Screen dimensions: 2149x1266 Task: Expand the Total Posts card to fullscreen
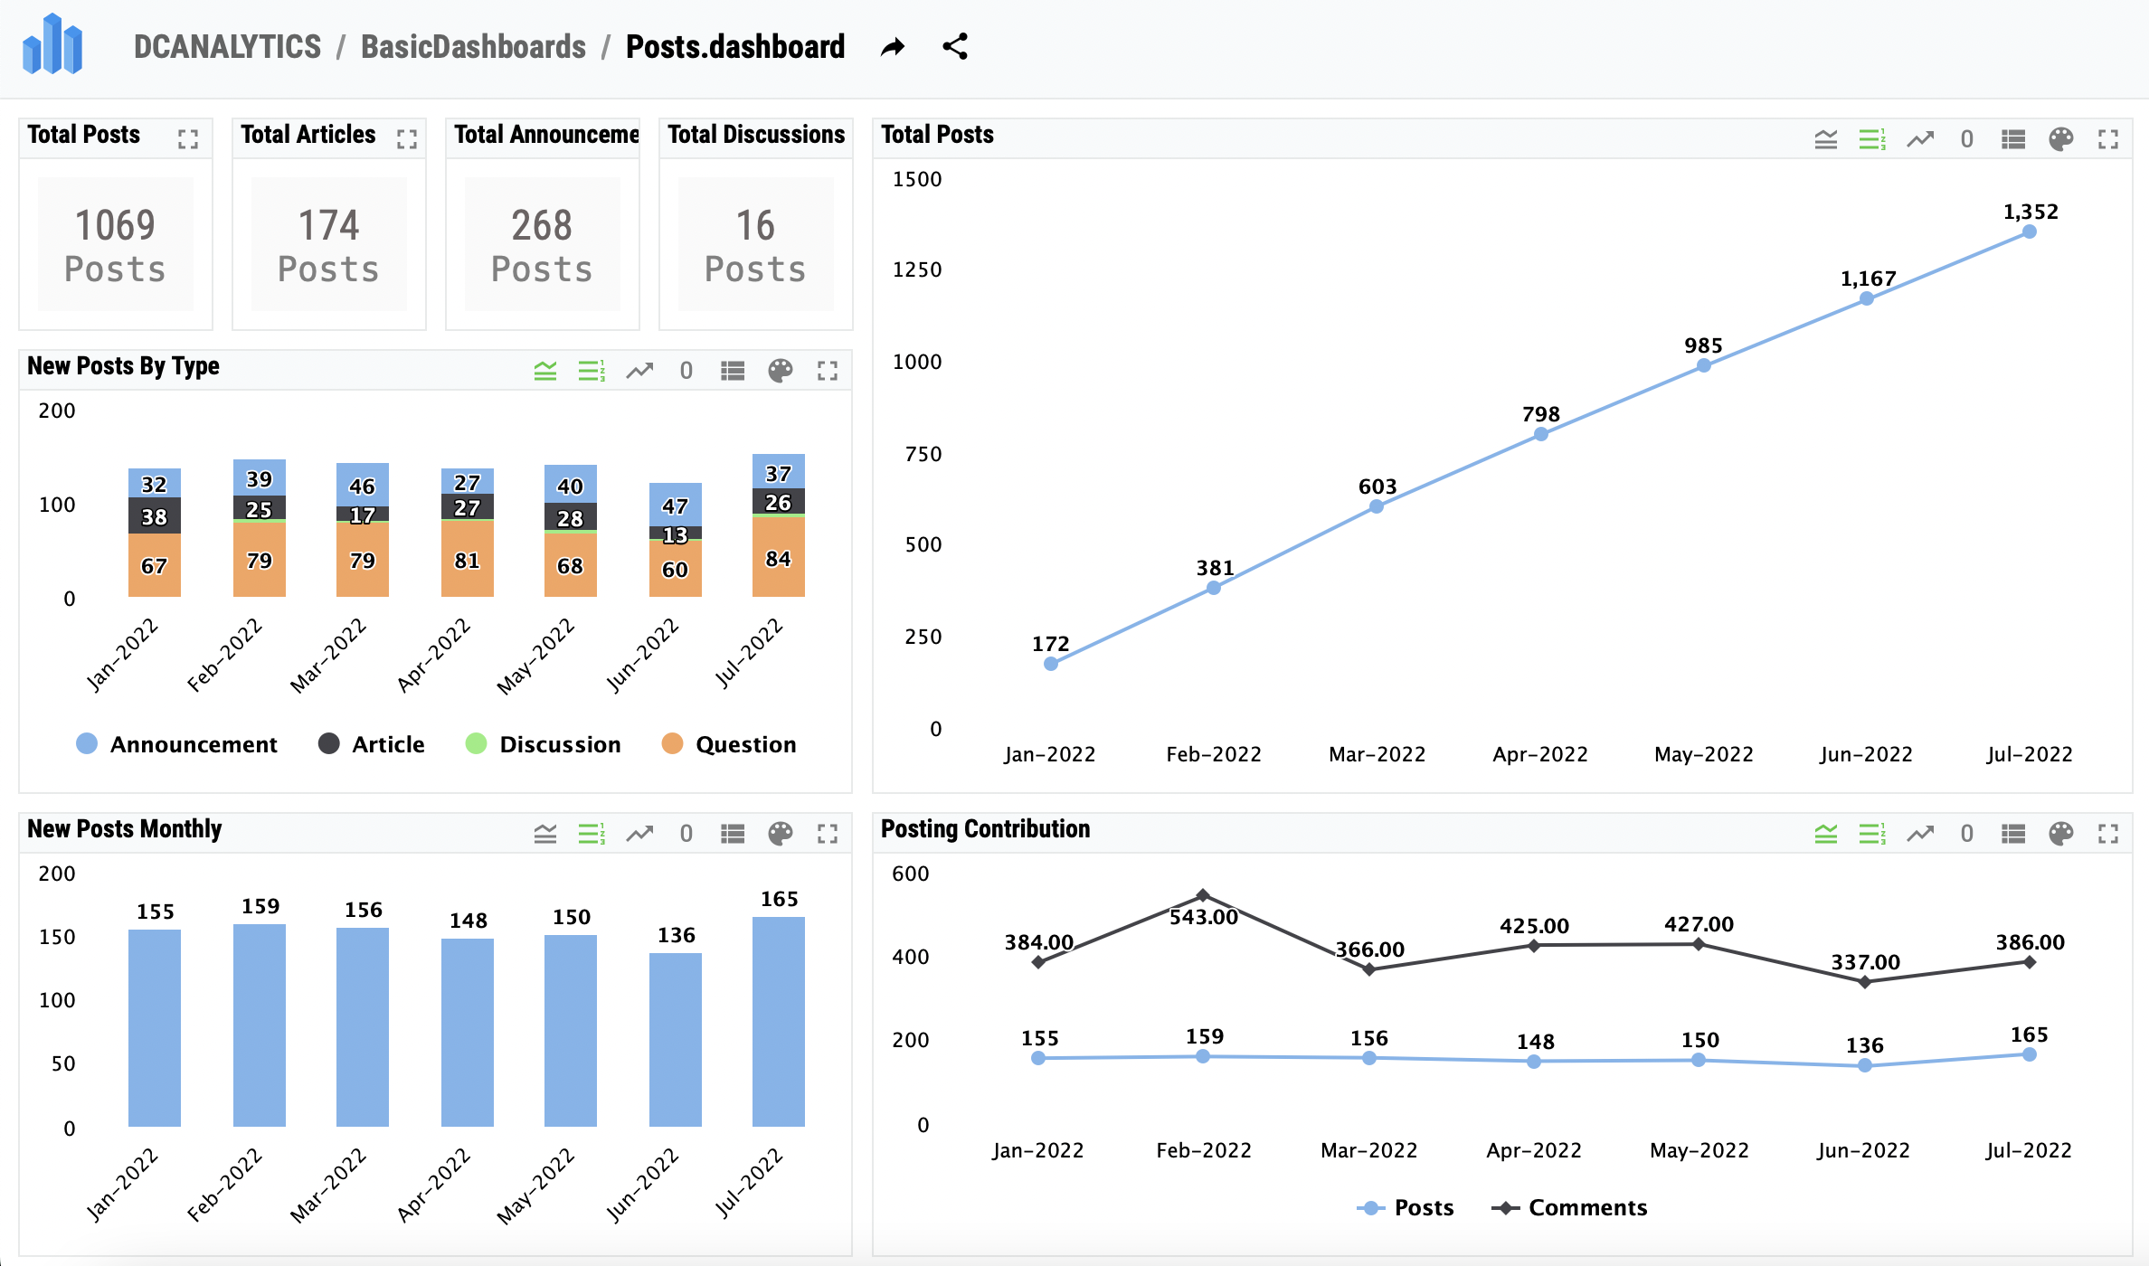pos(188,139)
